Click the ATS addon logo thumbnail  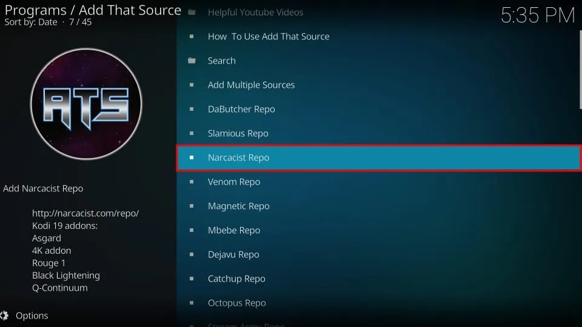86,104
